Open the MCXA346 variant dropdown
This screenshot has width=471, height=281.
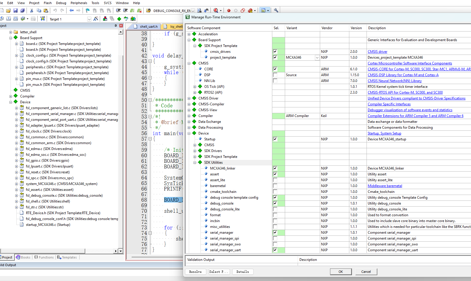[317, 57]
